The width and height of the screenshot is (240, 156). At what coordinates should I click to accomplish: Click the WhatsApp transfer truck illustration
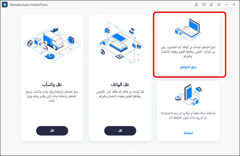coord(52,44)
